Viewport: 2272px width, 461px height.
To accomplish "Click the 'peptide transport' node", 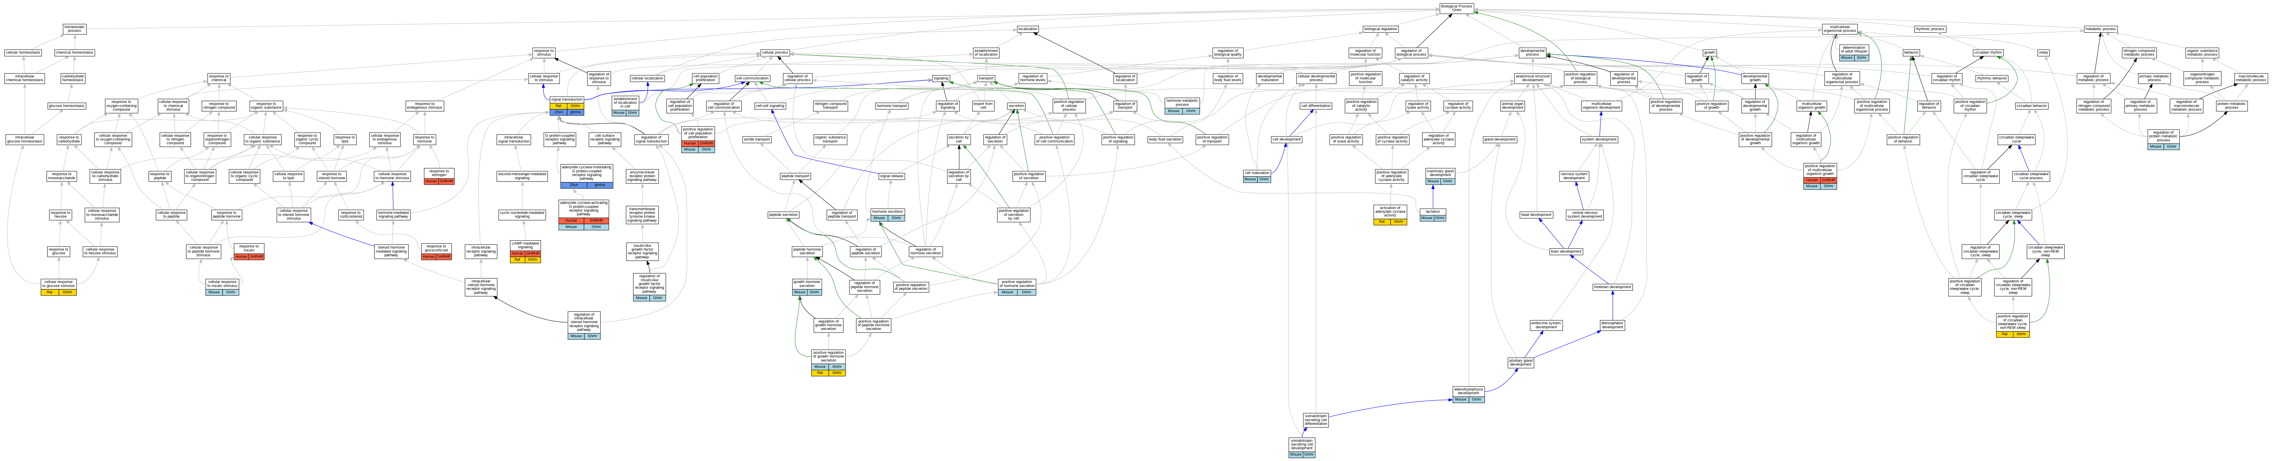I will [x=796, y=176].
